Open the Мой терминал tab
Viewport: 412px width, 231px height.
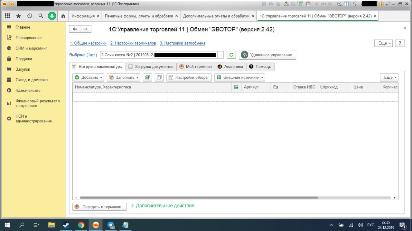click(x=196, y=67)
